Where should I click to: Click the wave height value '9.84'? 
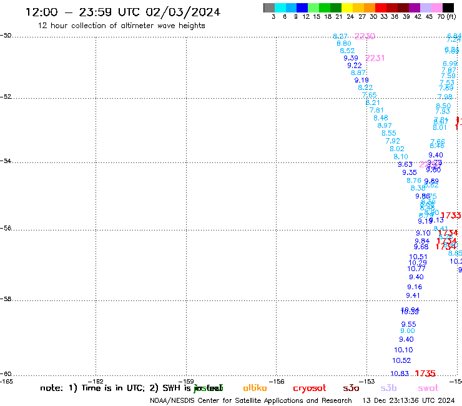click(422, 241)
